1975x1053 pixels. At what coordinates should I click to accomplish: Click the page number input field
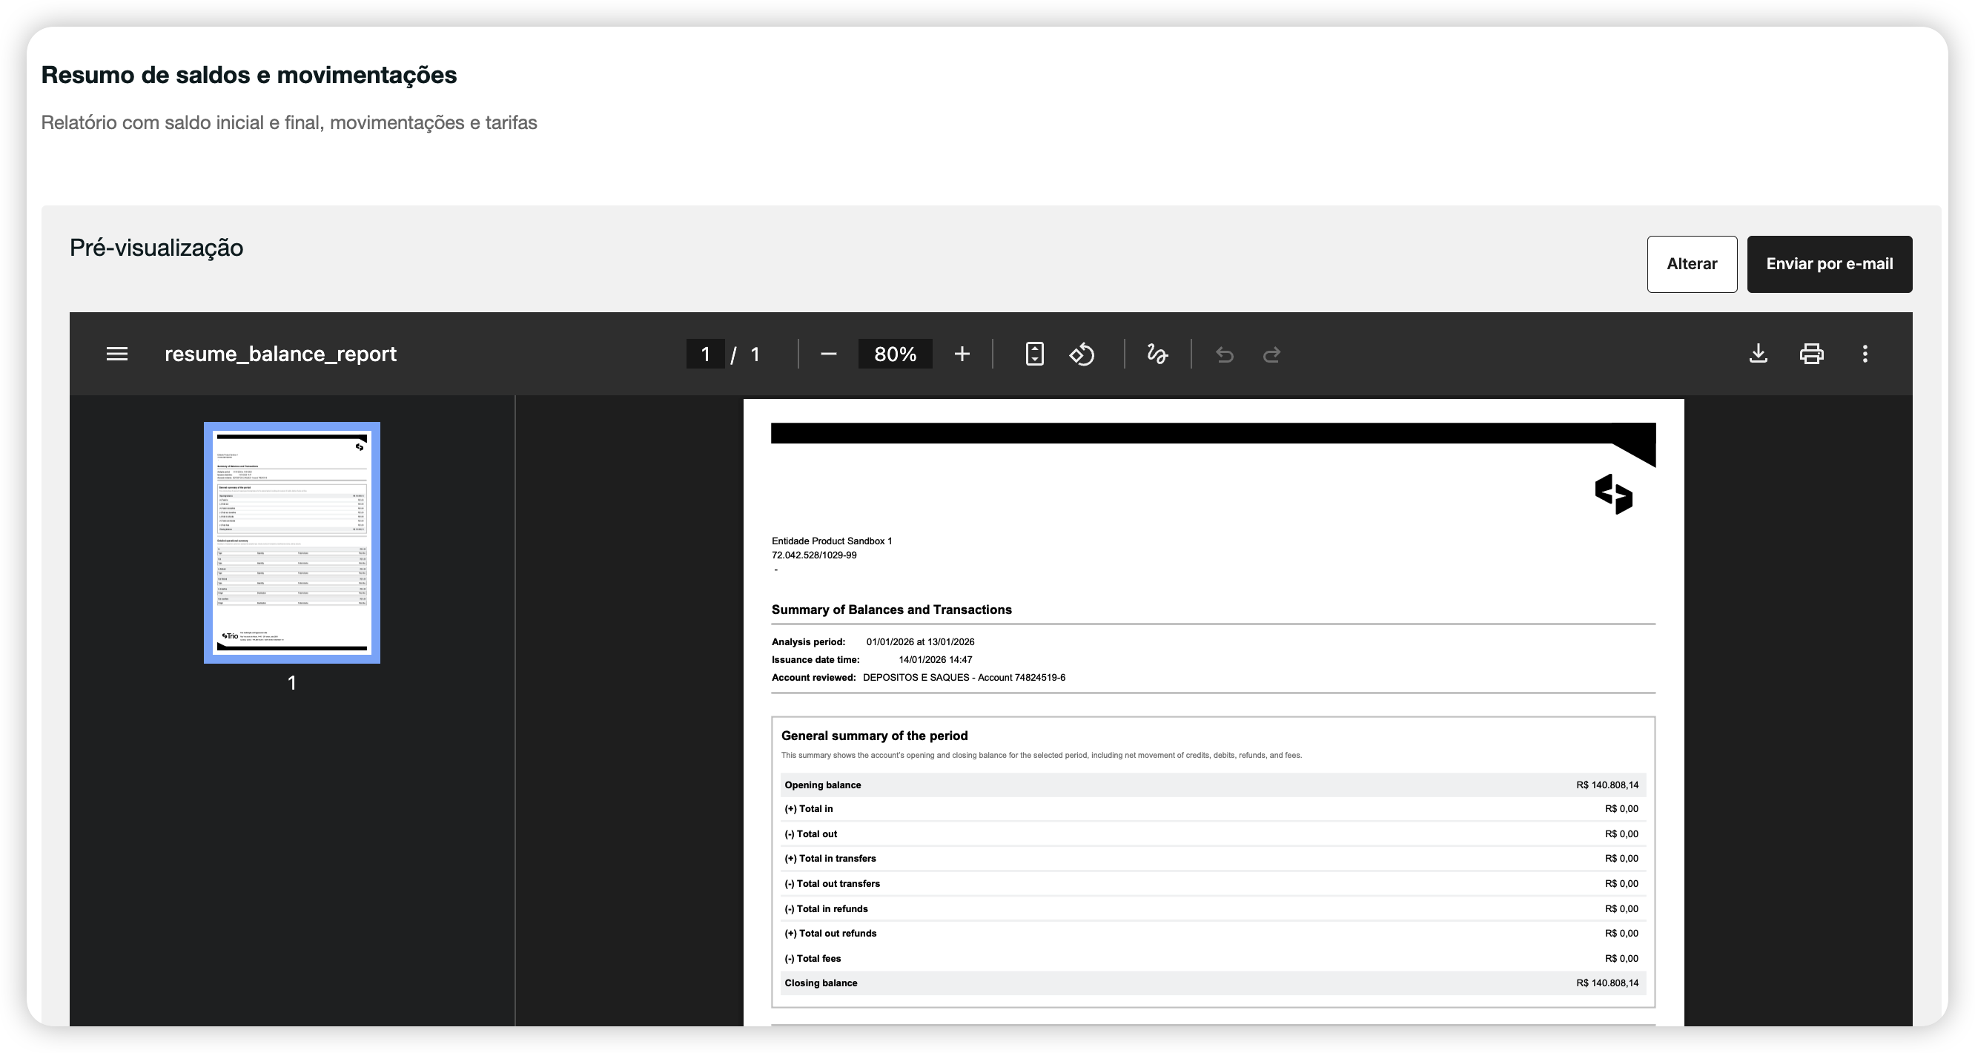click(705, 354)
